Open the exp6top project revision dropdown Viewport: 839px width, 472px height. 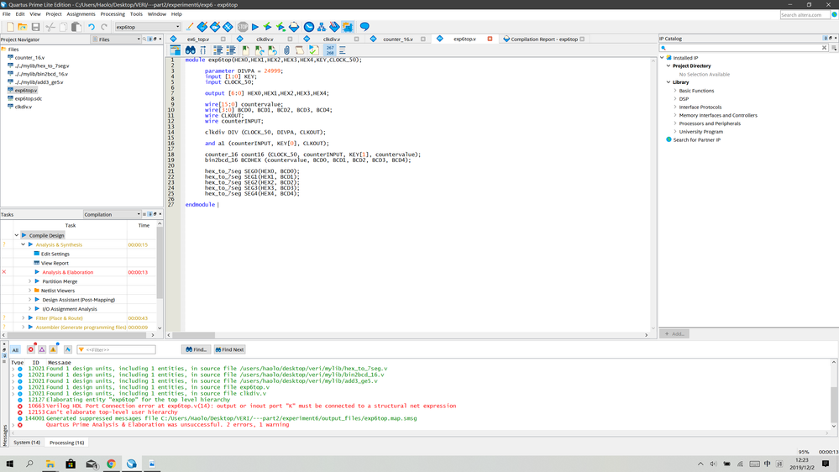point(148,27)
